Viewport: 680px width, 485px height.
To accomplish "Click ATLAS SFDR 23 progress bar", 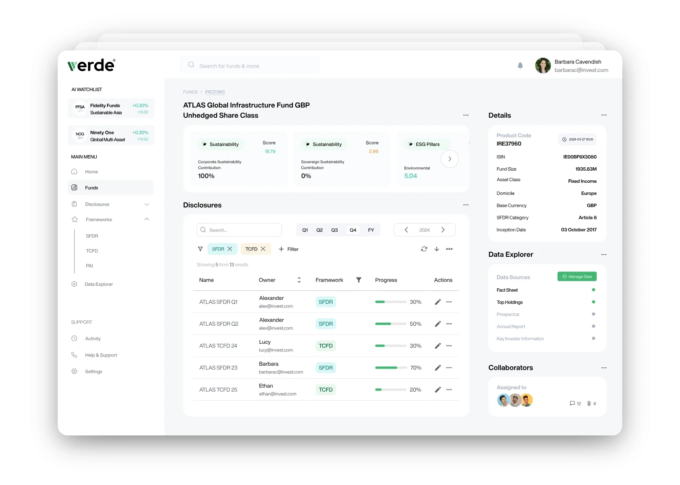I will [x=391, y=368].
